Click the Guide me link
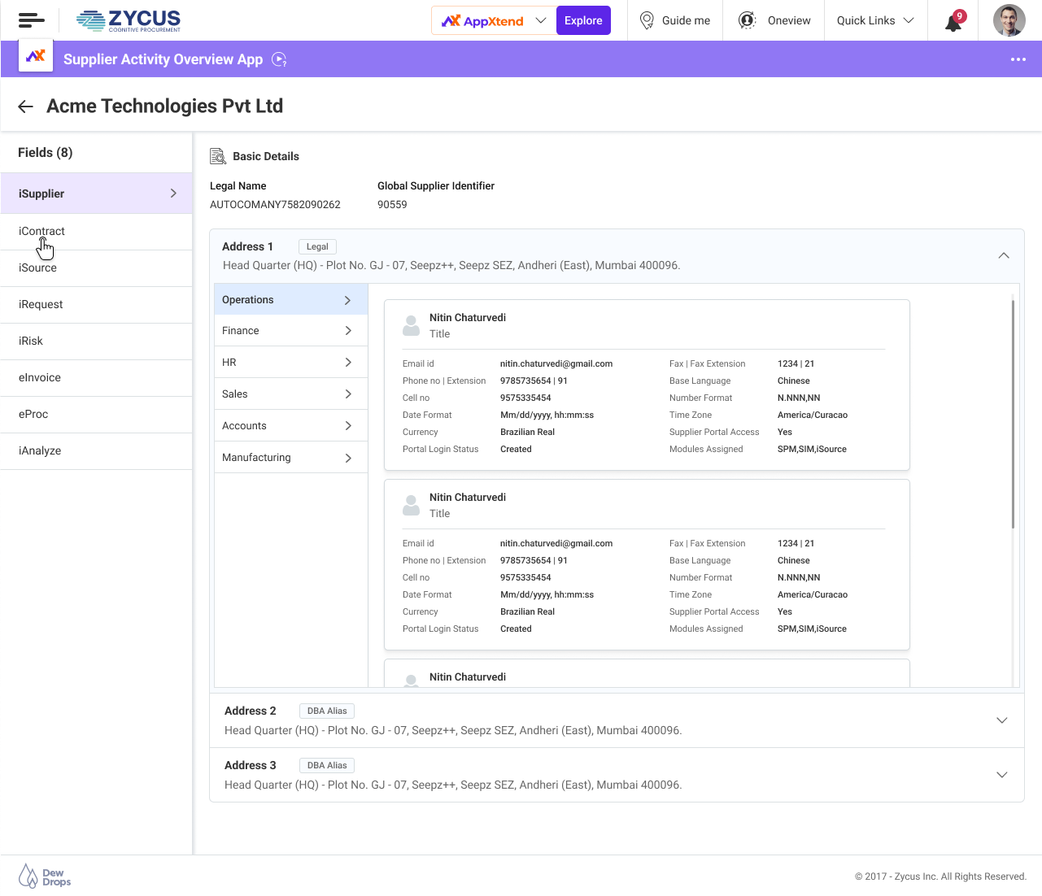 tap(675, 20)
